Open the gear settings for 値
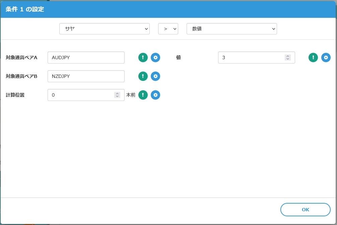This screenshot has width=337, height=225. click(x=326, y=58)
